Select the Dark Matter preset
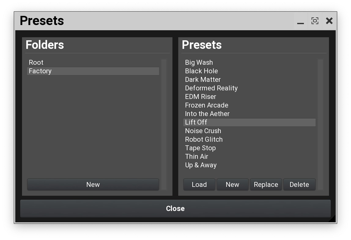This screenshot has height=240, width=351. [x=203, y=79]
